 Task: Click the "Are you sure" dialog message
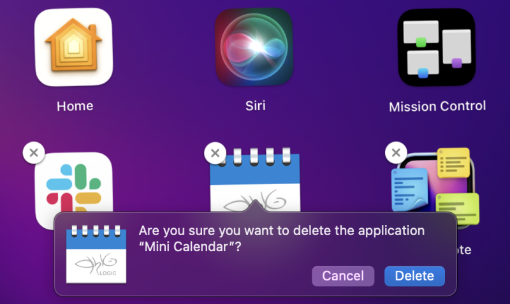[282, 238]
